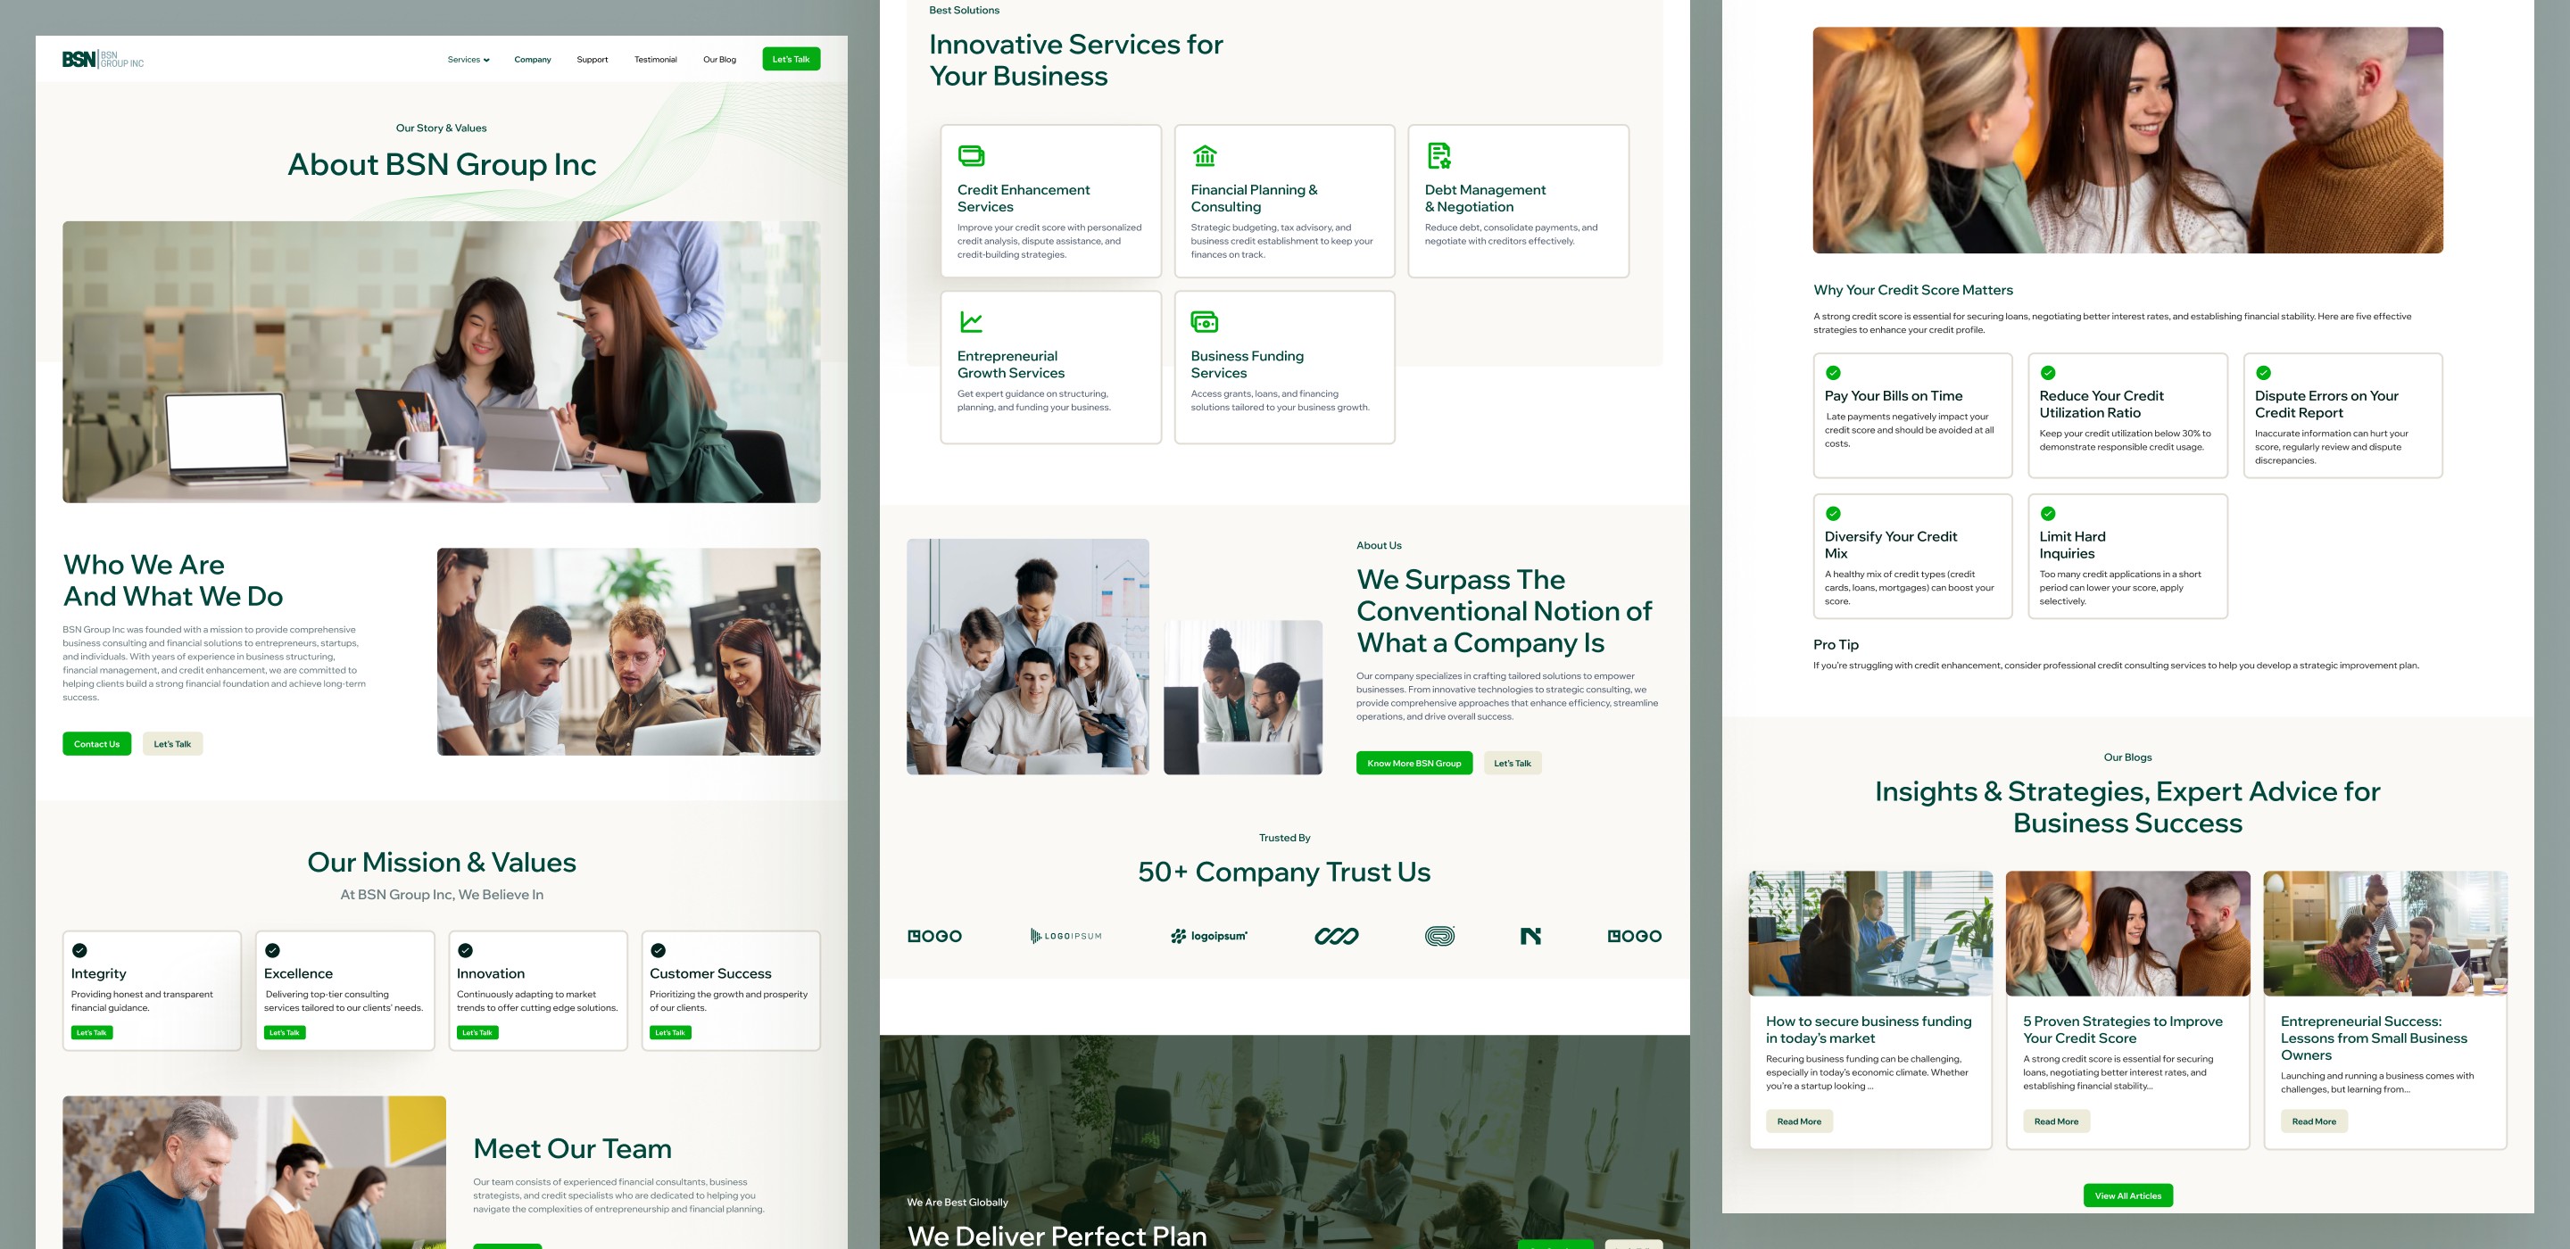Click the Entrepreneurial Growth chart icon
2570x1249 pixels.
point(971,321)
